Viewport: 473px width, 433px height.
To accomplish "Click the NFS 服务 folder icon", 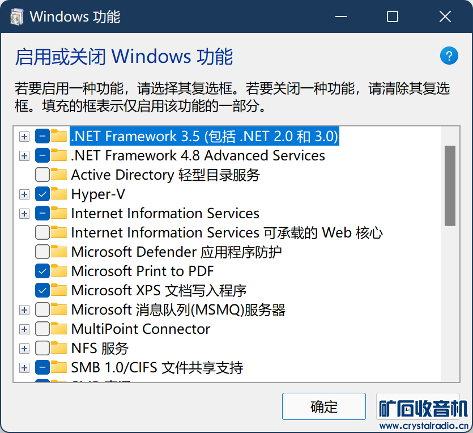I will pyautogui.click(x=59, y=348).
